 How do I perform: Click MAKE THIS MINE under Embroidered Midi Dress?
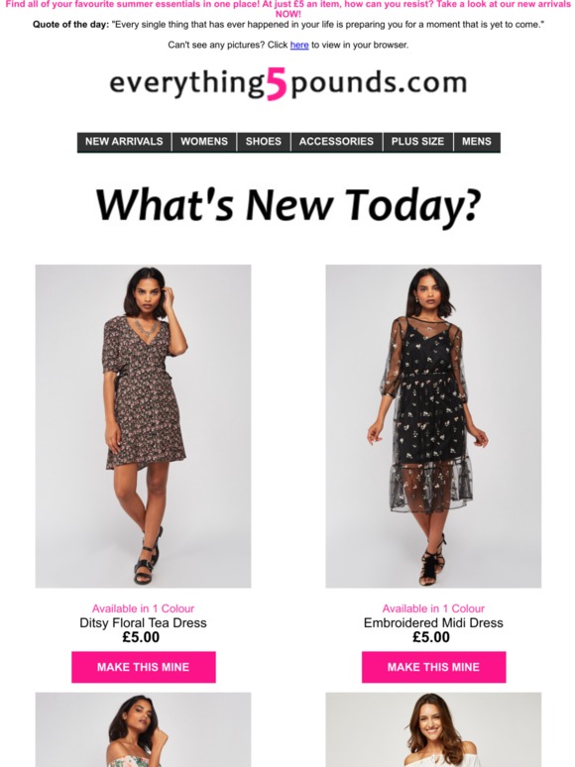point(433,667)
